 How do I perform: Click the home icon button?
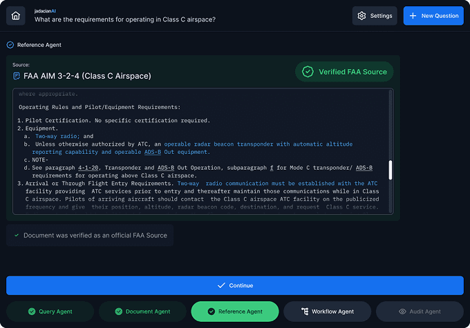tap(16, 16)
